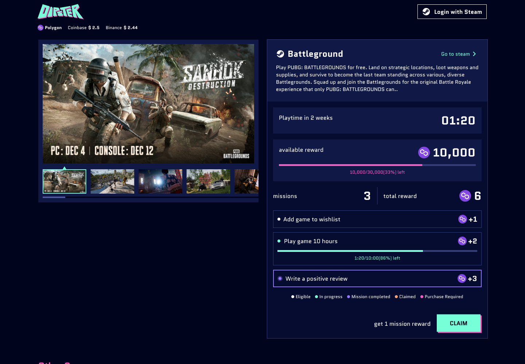Select the second screenshot thumbnail
Viewport: 525px width, 364px height.
point(112,181)
